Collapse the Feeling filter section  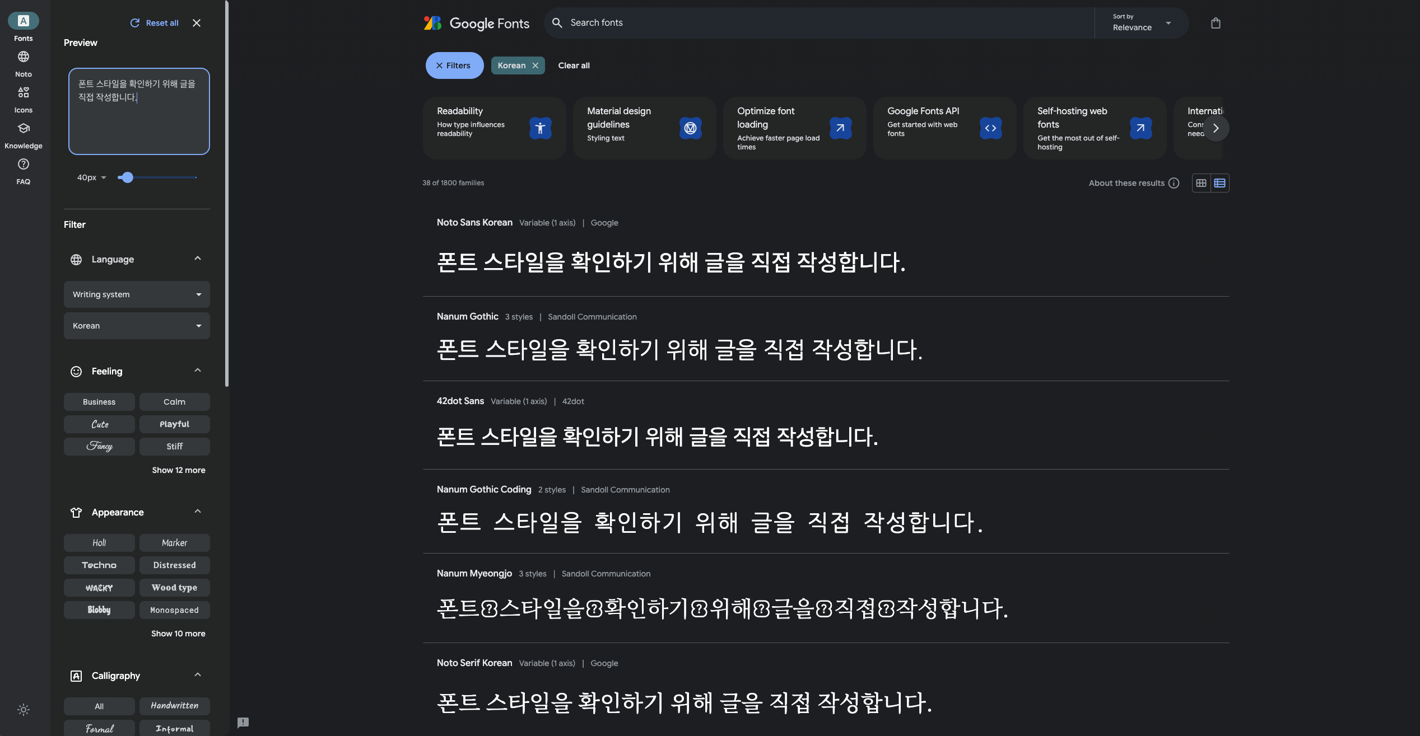coord(197,370)
